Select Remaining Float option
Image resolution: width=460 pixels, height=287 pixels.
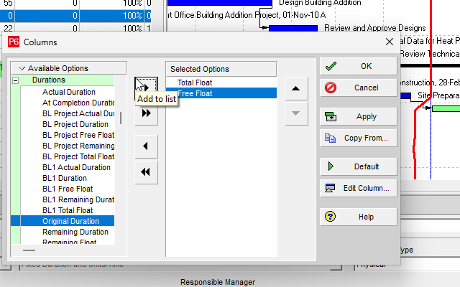click(x=69, y=242)
